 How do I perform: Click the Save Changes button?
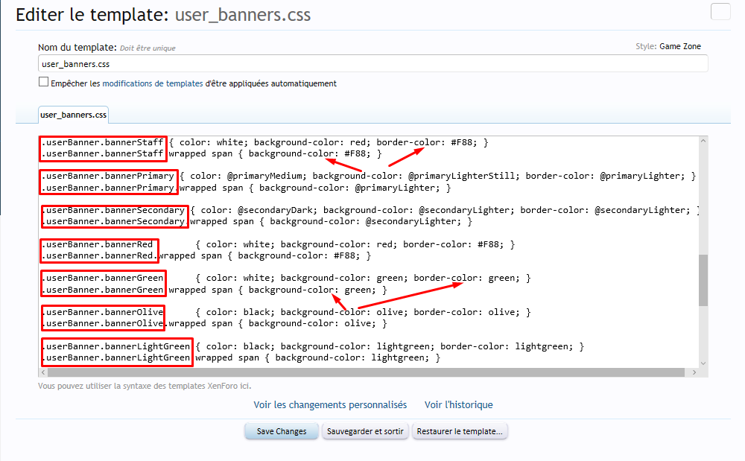282,431
